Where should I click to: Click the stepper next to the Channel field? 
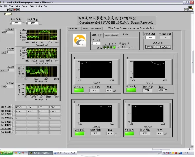(x=92, y=43)
